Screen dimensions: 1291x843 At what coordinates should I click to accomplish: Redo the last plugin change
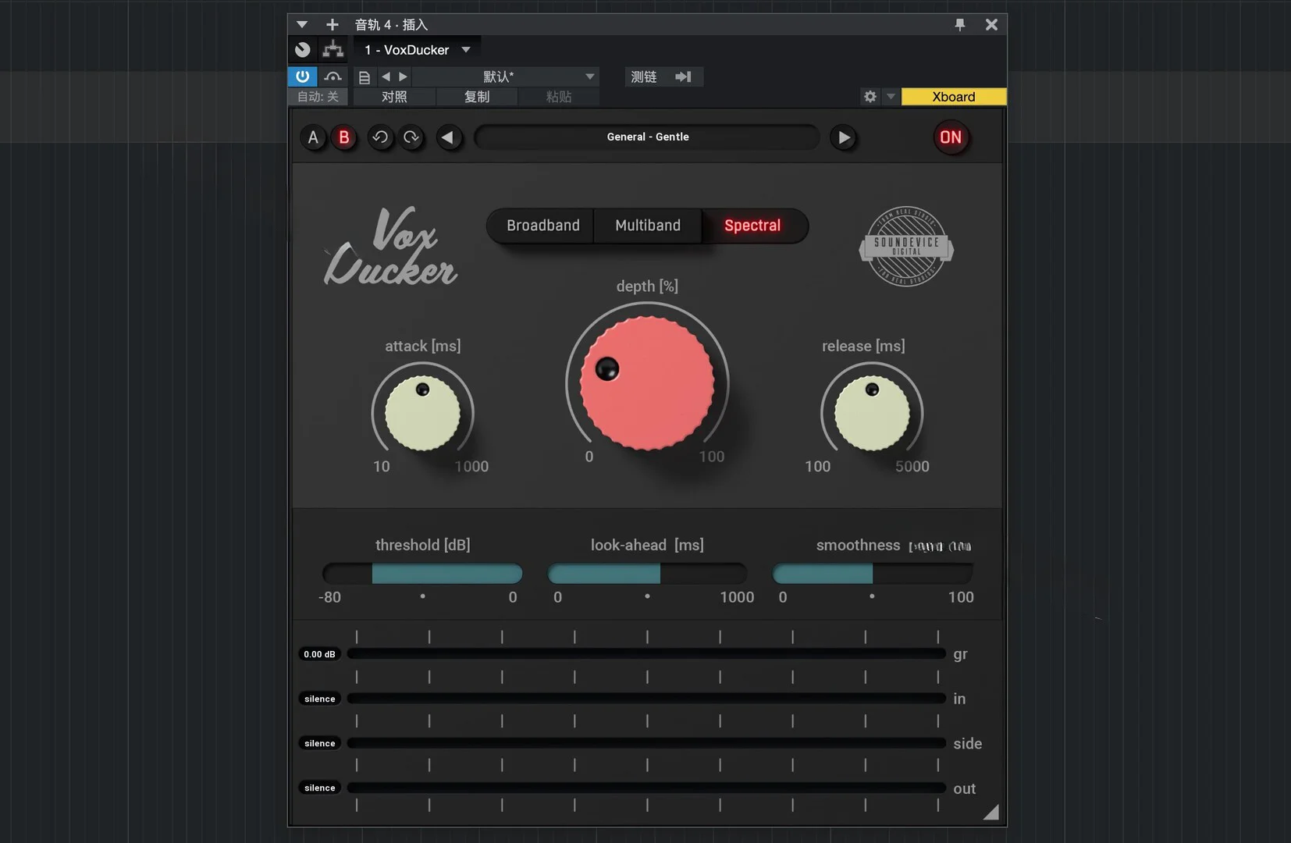click(x=411, y=138)
